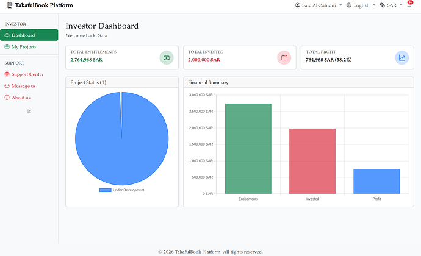421x256 pixels.
Task: Click the blue chart icon on Total Profit
Action: pos(402,58)
